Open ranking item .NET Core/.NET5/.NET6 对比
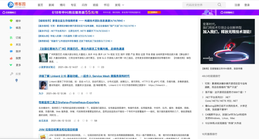 point(222,99)
